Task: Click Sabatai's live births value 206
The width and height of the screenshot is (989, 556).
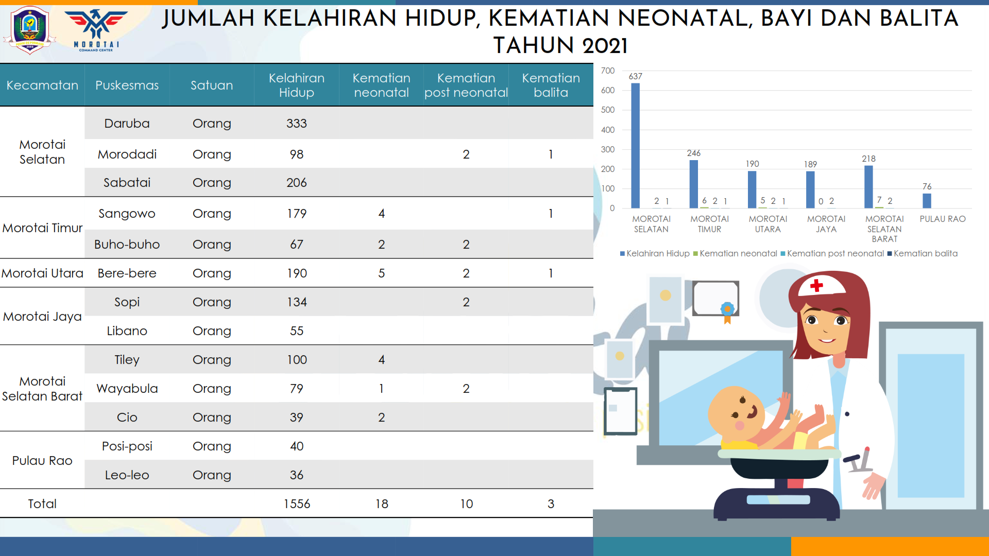Action: [297, 182]
